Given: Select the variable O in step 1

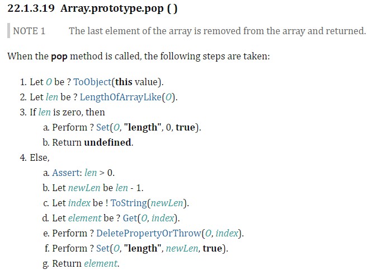Looking at the screenshot, I should click(49, 82).
